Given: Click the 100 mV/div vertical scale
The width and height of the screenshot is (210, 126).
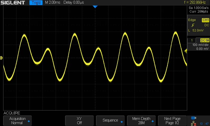Looking at the screenshot, I should pyautogui.click(x=200, y=45).
